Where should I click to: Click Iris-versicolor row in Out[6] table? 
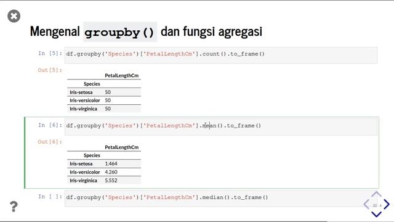click(x=104, y=172)
